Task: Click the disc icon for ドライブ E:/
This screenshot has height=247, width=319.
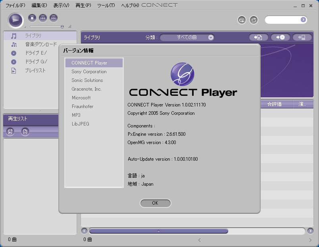Action: point(13,53)
